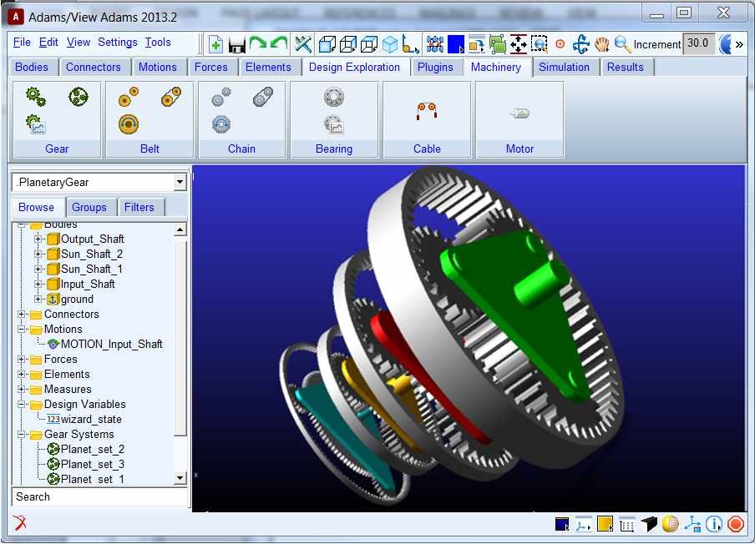Image resolution: width=755 pixels, height=544 pixels.
Task: Expand the Sun_Shaft_2 body node
Action: coord(38,254)
